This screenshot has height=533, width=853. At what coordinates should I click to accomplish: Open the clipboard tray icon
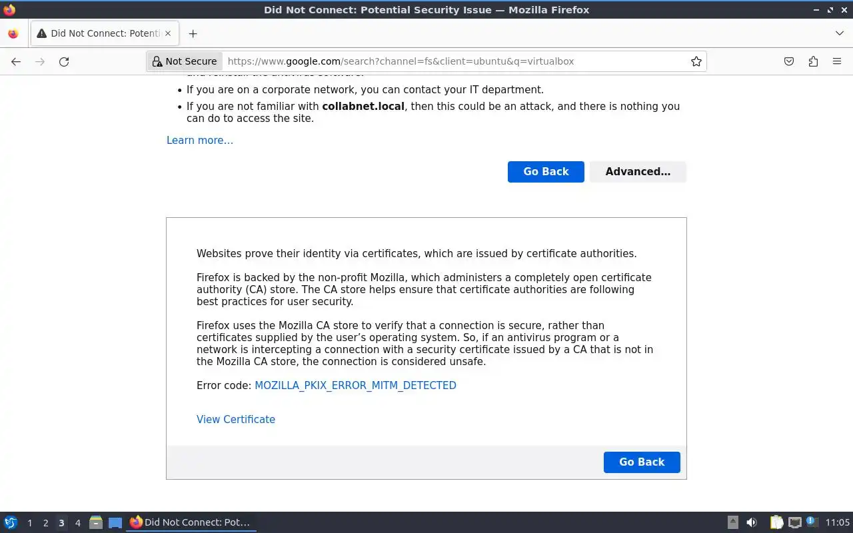776,522
